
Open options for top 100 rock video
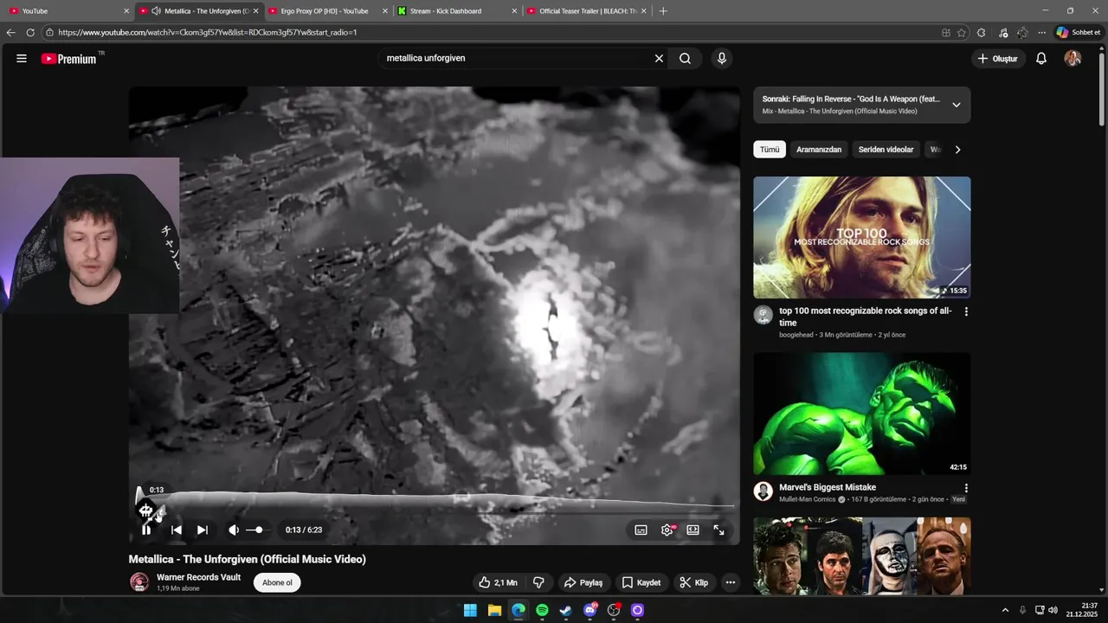(x=966, y=311)
